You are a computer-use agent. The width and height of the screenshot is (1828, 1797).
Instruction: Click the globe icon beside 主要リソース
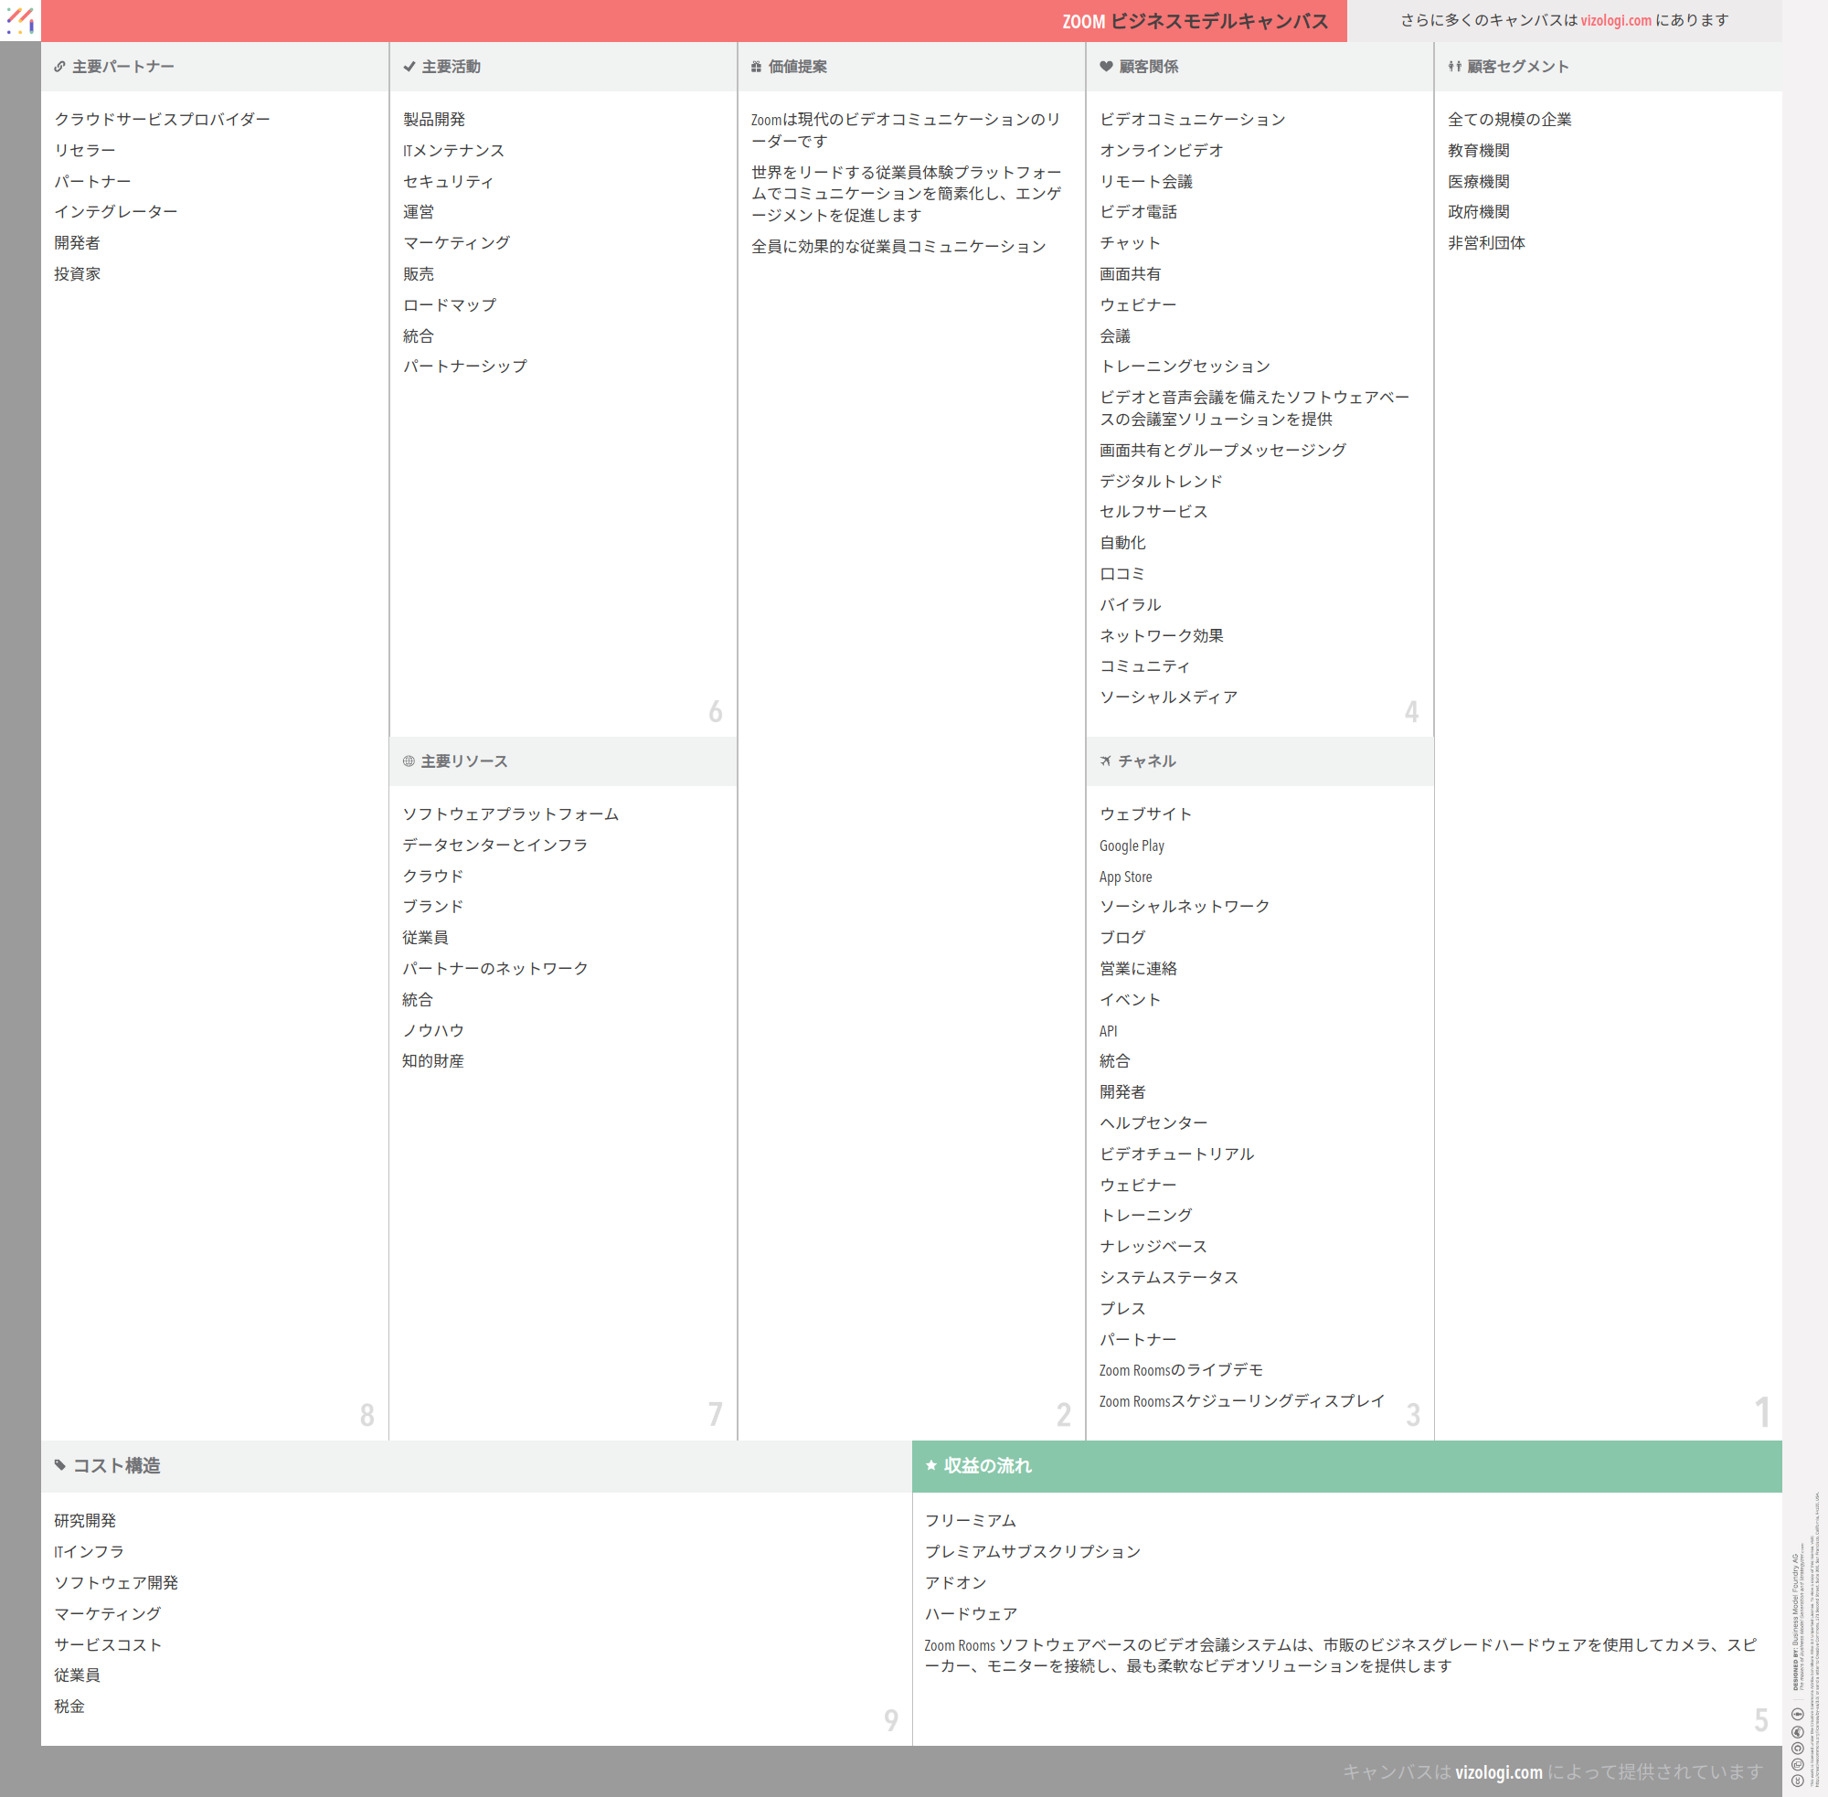pos(409,761)
